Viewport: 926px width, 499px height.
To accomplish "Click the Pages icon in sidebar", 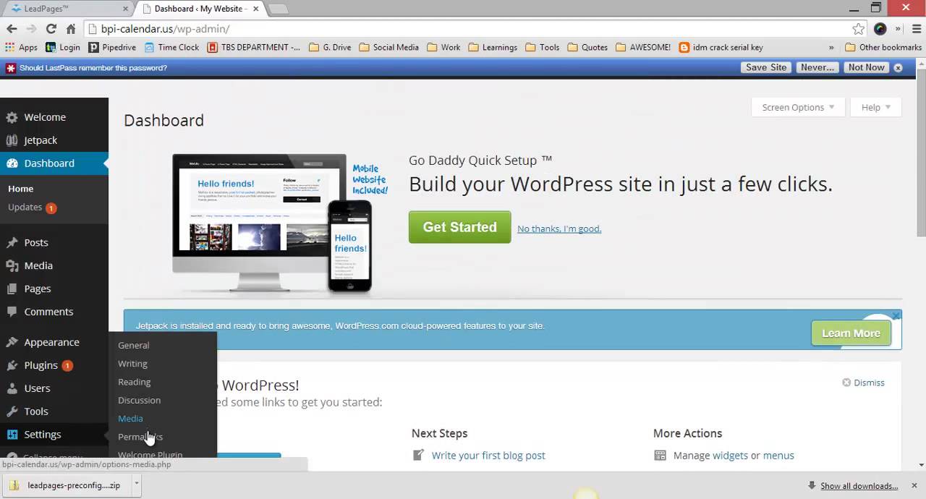I will coord(12,289).
